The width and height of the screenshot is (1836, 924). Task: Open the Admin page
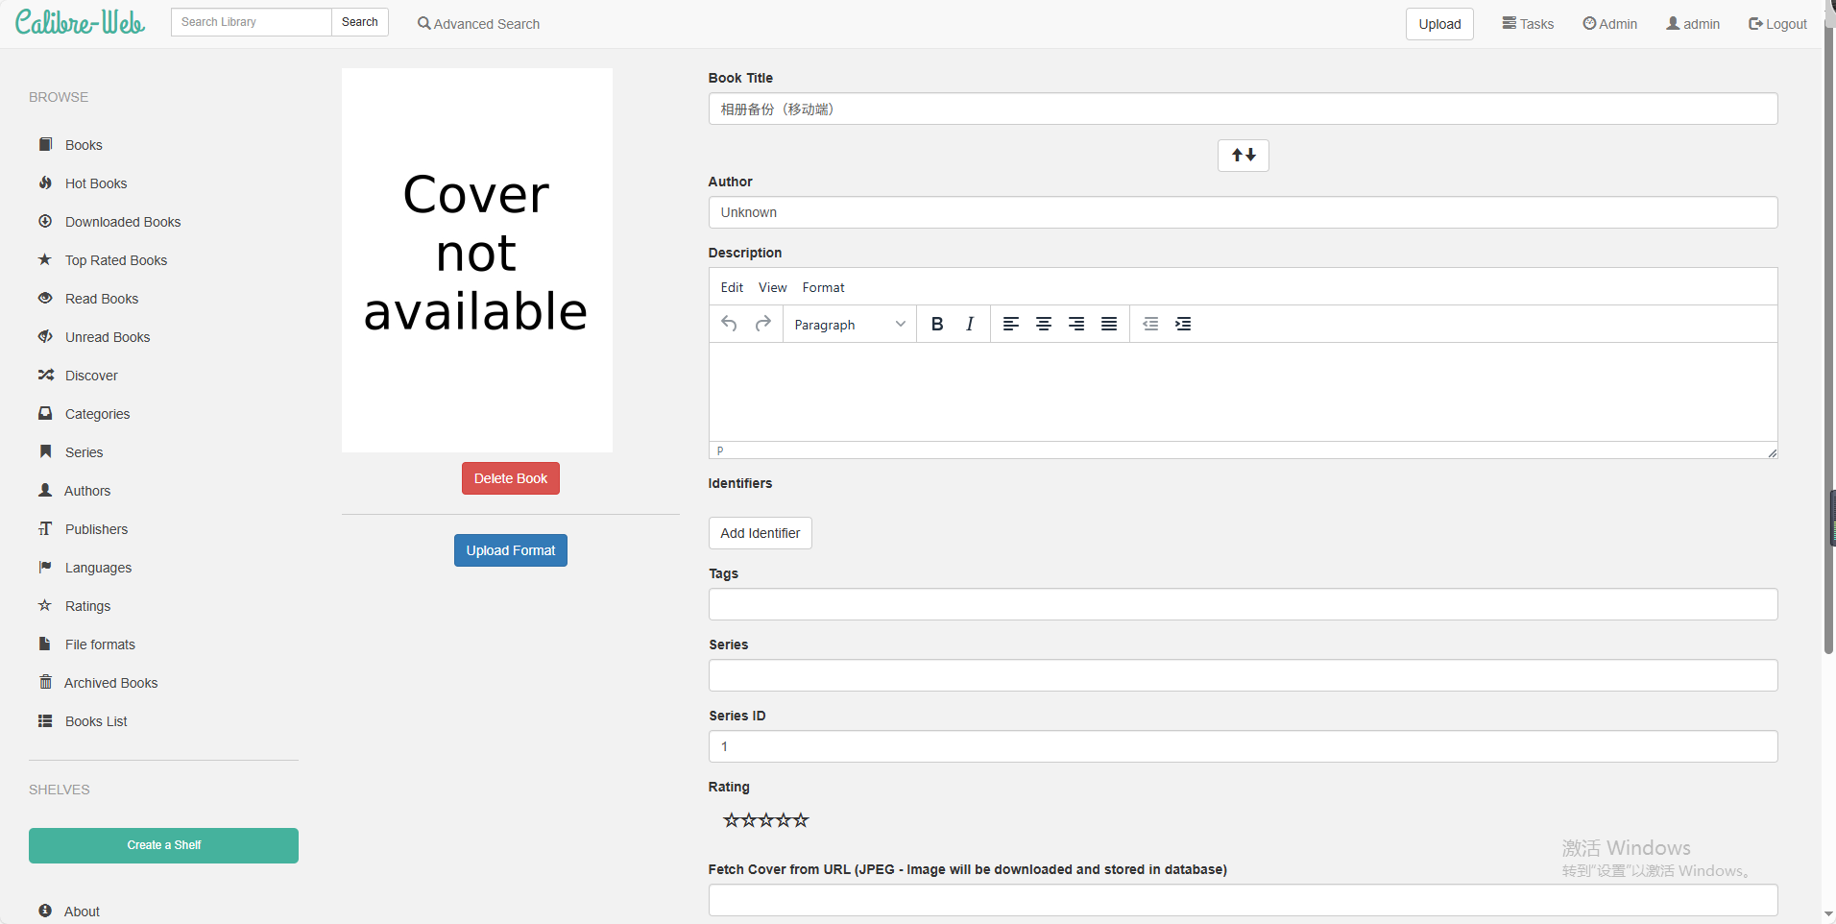[1610, 24]
